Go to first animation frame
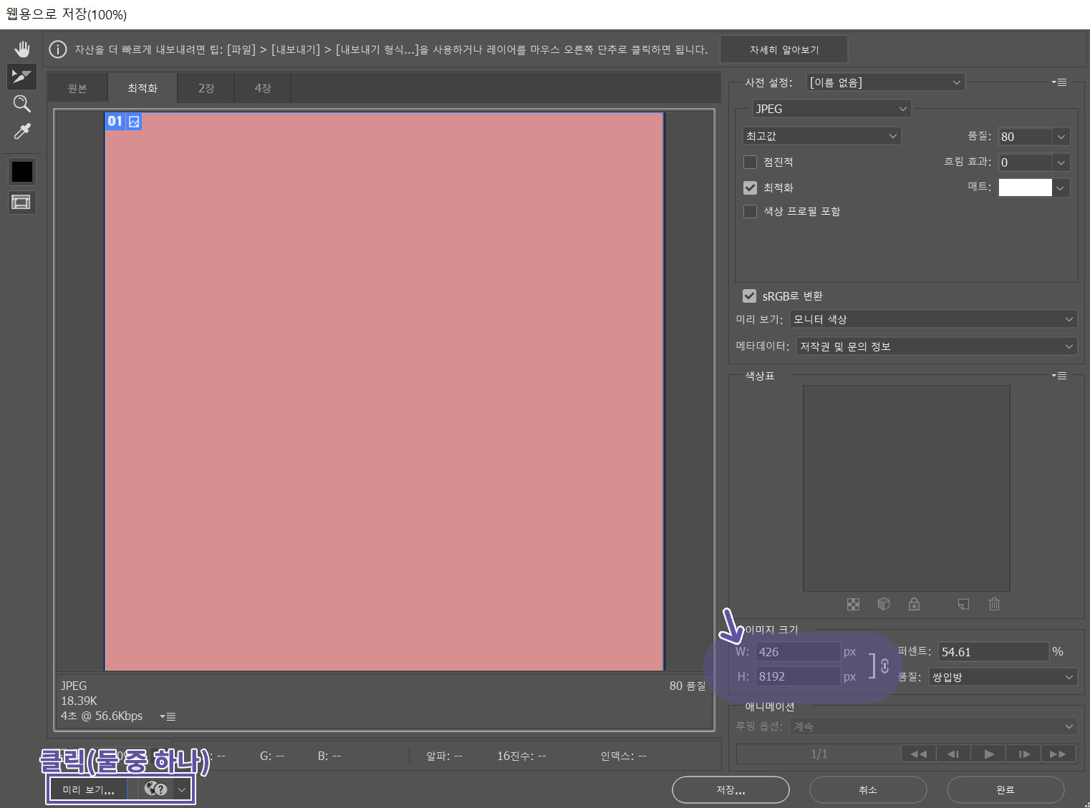The height and width of the screenshot is (808, 1090). pyautogui.click(x=919, y=754)
